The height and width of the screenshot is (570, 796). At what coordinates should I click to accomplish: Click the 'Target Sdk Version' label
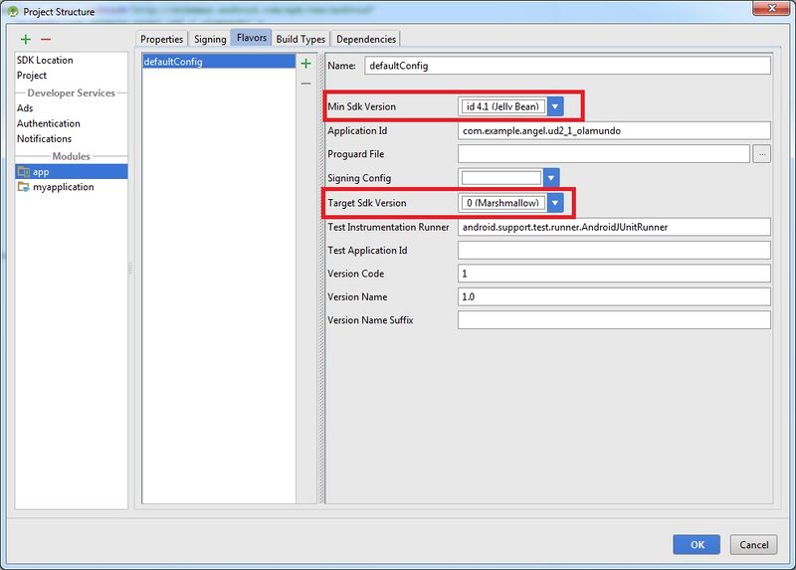[366, 203]
